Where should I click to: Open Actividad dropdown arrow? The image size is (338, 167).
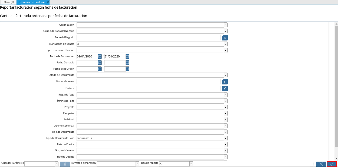click(226, 120)
